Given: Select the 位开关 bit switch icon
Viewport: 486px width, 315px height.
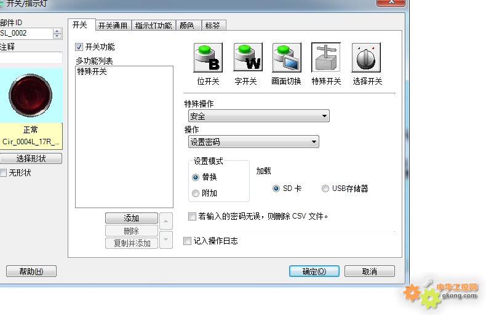Looking at the screenshot, I should tap(208, 58).
